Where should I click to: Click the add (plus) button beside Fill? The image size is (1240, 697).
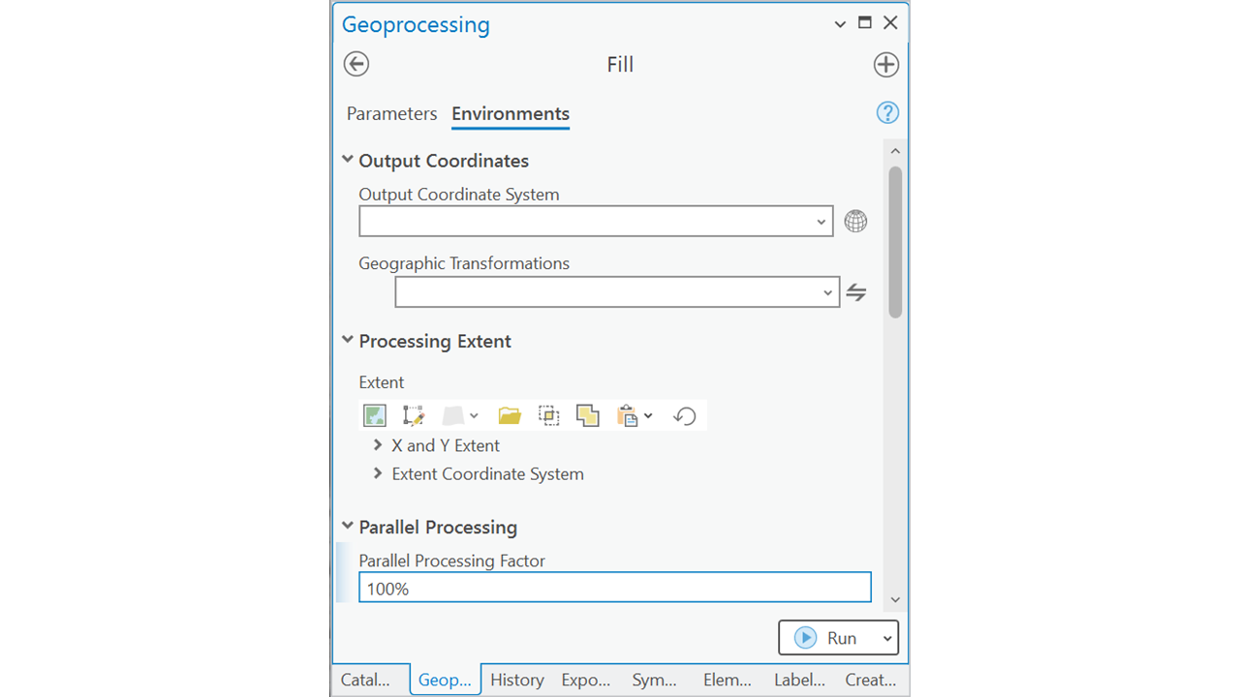click(885, 65)
